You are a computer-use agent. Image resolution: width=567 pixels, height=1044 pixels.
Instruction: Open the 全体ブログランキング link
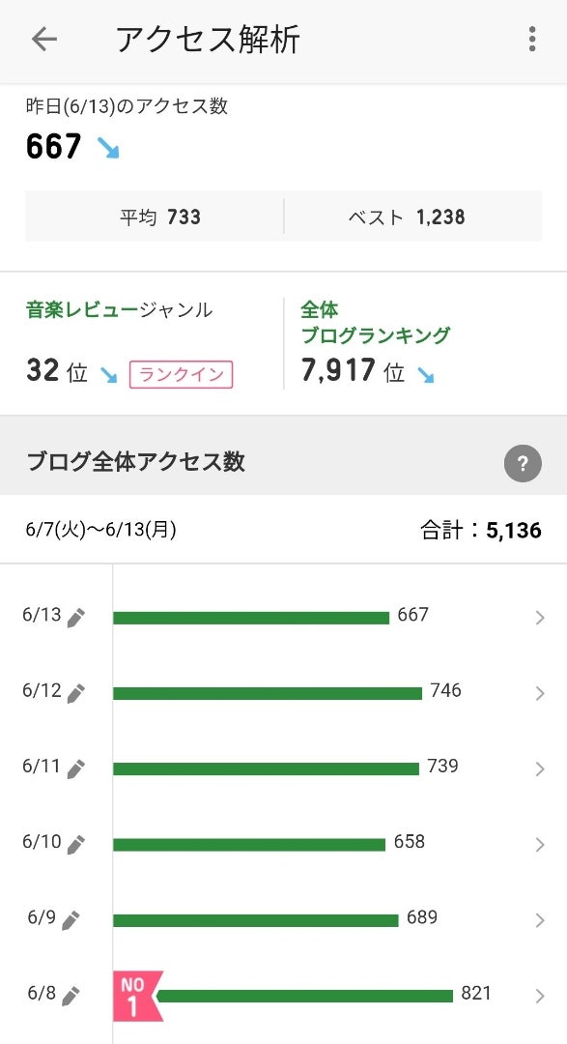376,322
